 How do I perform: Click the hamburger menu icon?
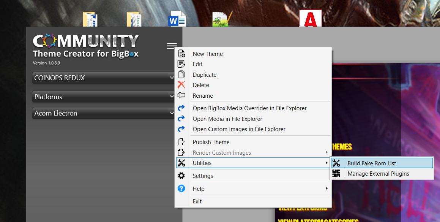[172, 46]
